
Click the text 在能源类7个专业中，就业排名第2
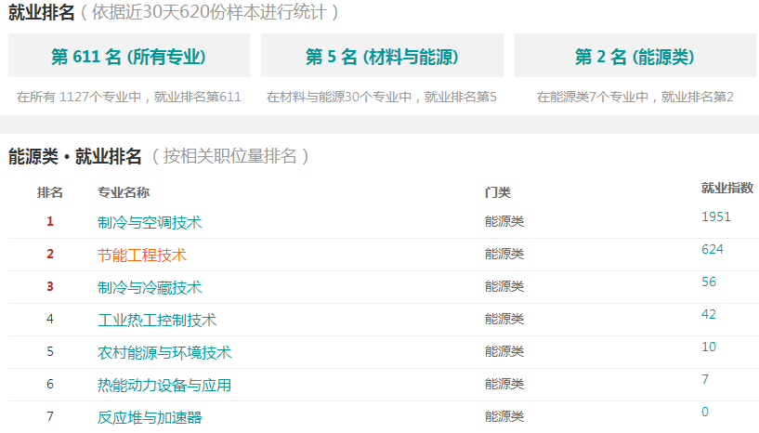[635, 97]
